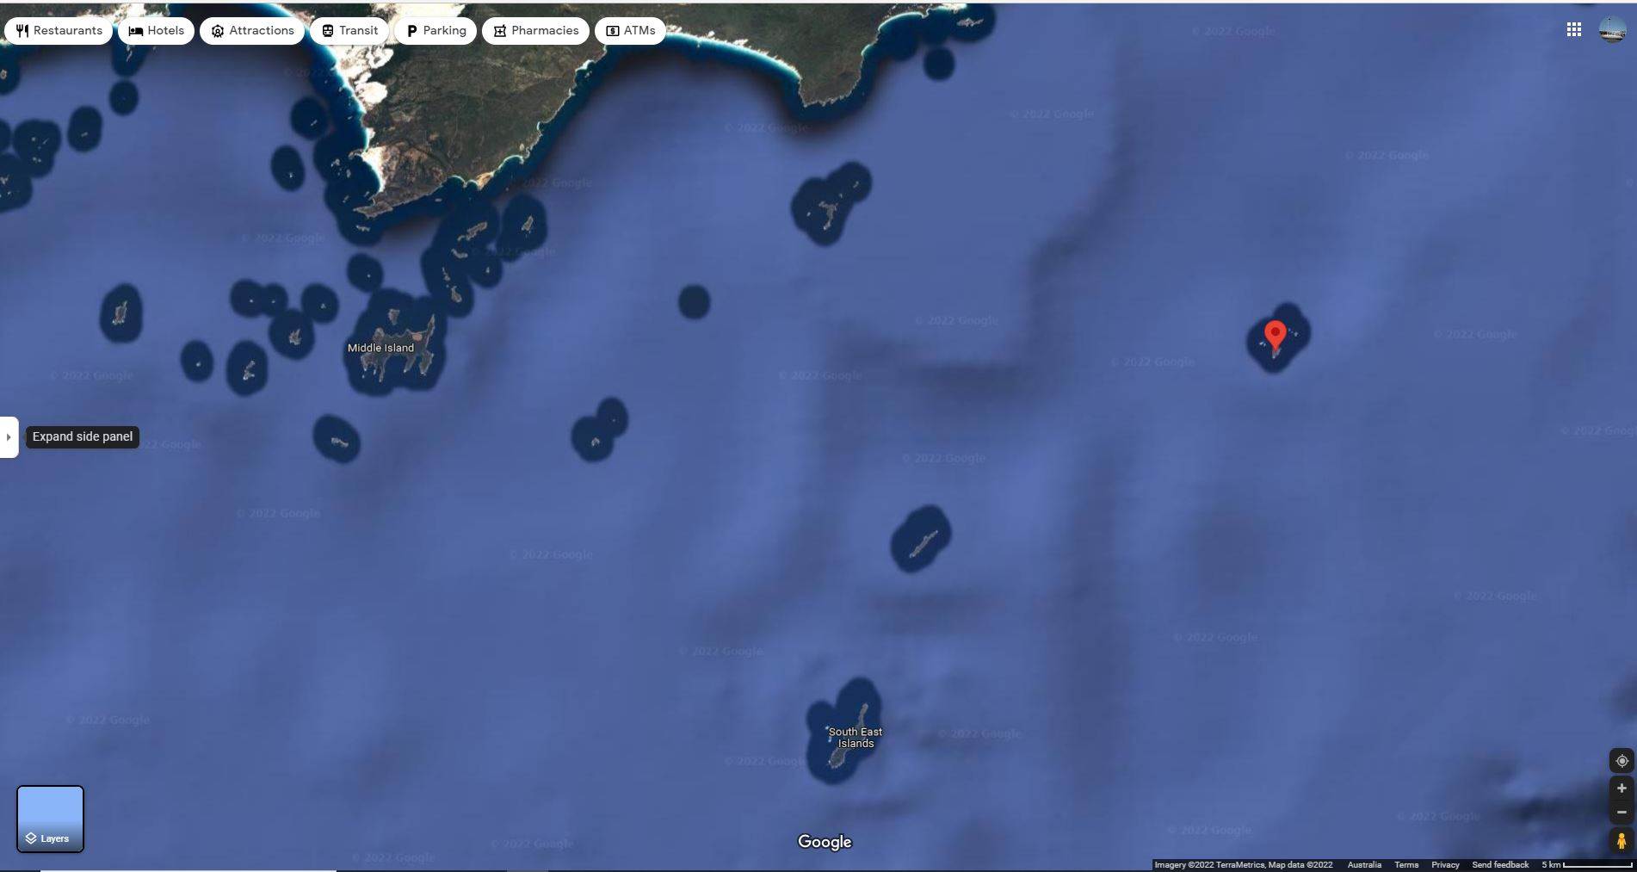Find ATMs using the chip
The height and width of the screenshot is (872, 1637).
(x=630, y=31)
